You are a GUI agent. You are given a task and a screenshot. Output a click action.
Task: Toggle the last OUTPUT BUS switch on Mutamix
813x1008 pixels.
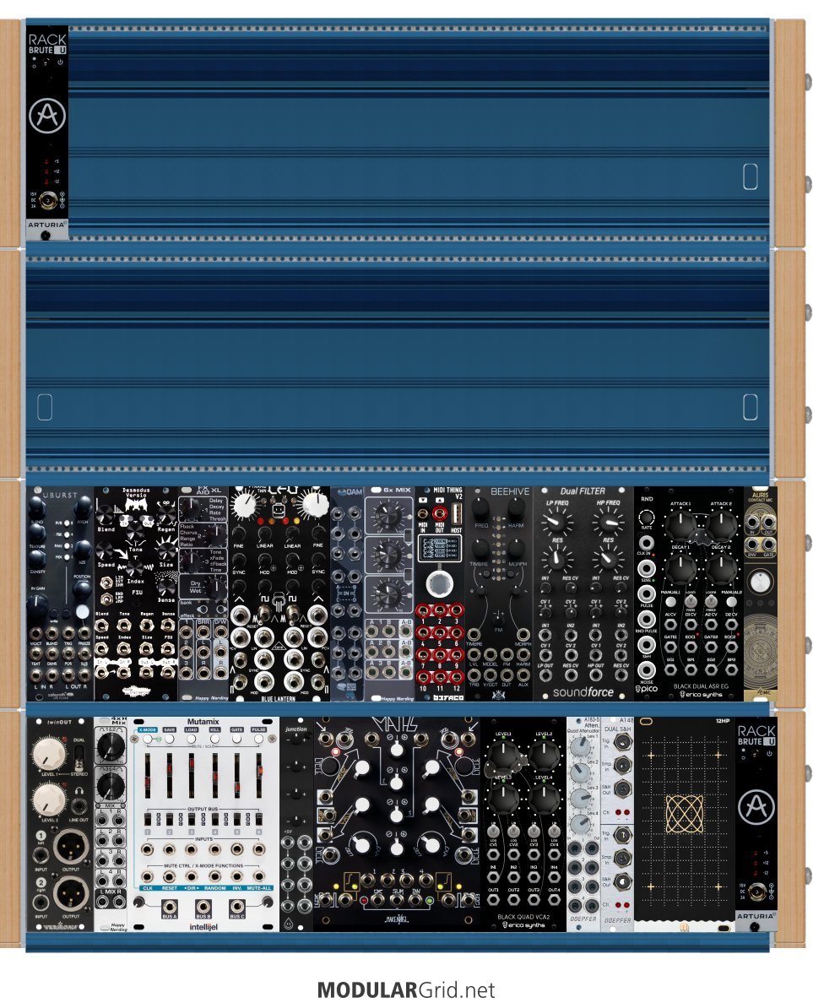(x=259, y=819)
